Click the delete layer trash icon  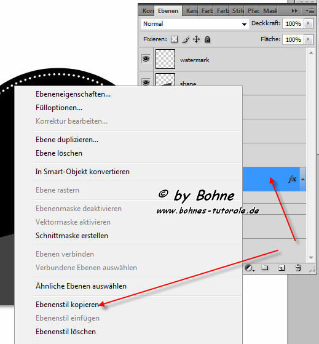click(x=298, y=268)
